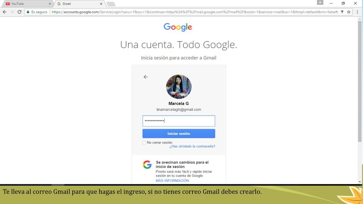
Task: Click the scrollbar down arrow
Action: pos(359,182)
